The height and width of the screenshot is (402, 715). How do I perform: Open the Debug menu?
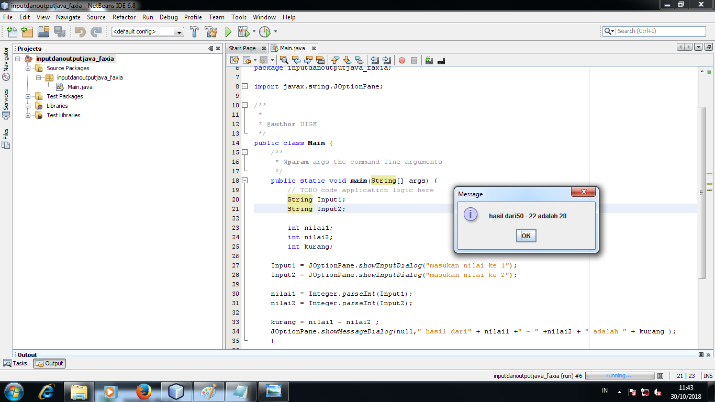click(x=169, y=17)
